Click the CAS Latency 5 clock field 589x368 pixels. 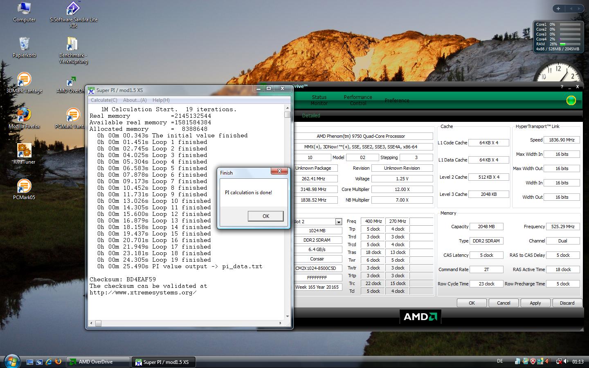pos(486,255)
